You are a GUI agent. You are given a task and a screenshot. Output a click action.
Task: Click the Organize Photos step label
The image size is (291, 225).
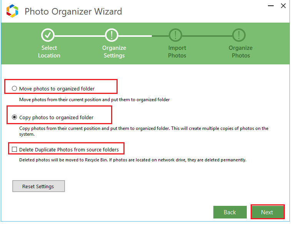pos(241,52)
